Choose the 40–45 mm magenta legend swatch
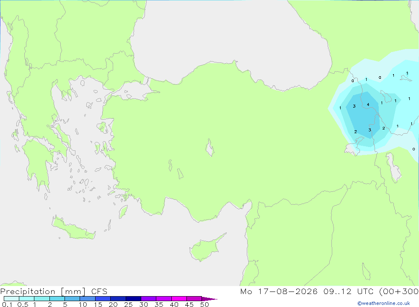The height and width of the screenshot is (307, 419). click(179, 299)
